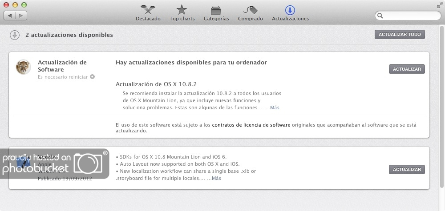The image size is (445, 211).
Task: Click '2 actualizaciones disponibles' heading
Action: [69, 35]
